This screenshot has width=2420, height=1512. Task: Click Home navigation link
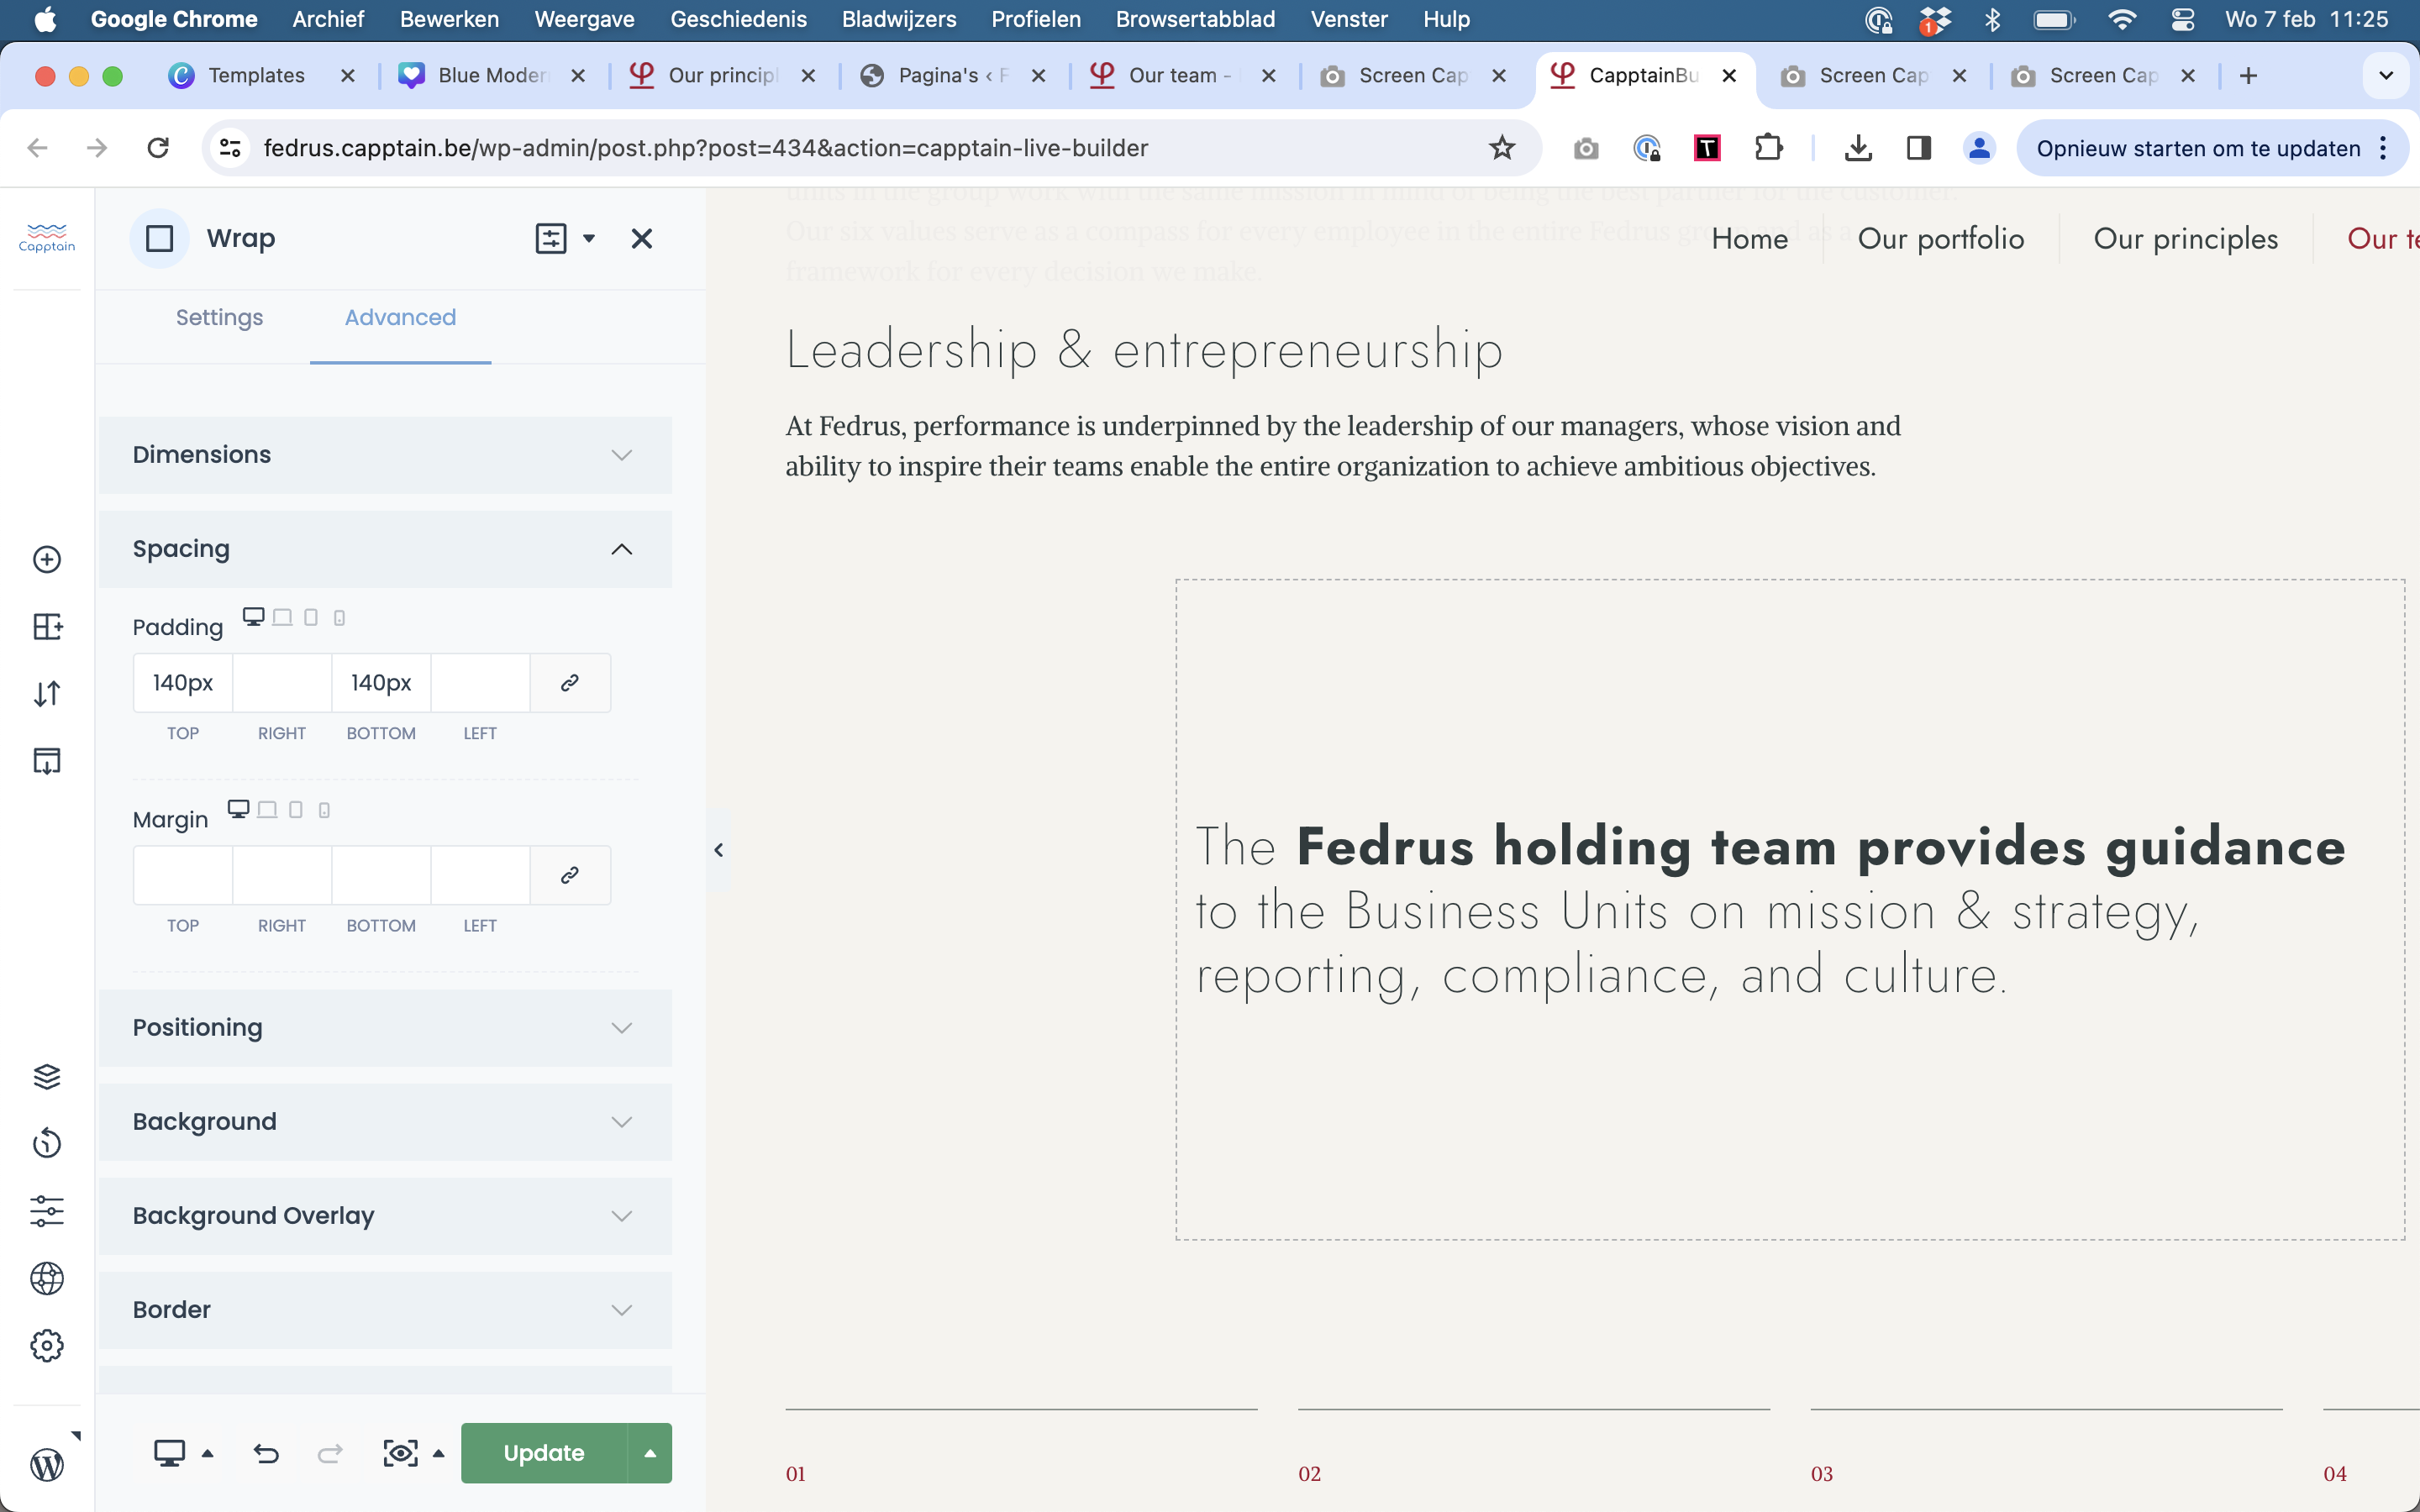[x=1749, y=239]
